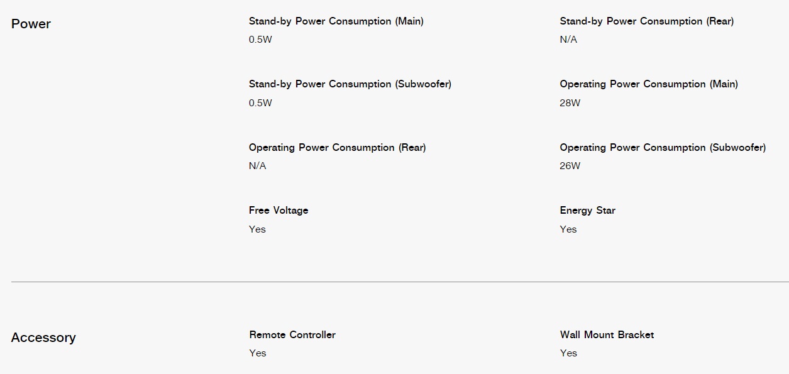
Task: Click 0.5W value under Stand-by (Subwoofer)
Action: coord(260,103)
